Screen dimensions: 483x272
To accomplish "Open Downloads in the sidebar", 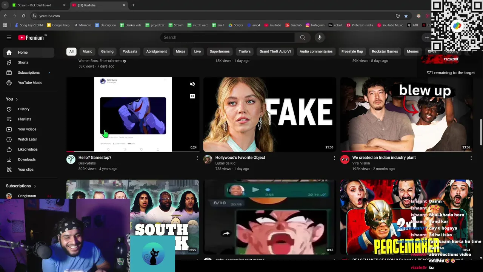I will coord(29,159).
